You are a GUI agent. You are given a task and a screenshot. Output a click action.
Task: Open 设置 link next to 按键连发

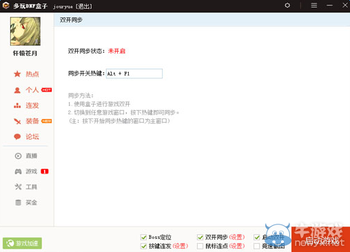click(x=181, y=246)
